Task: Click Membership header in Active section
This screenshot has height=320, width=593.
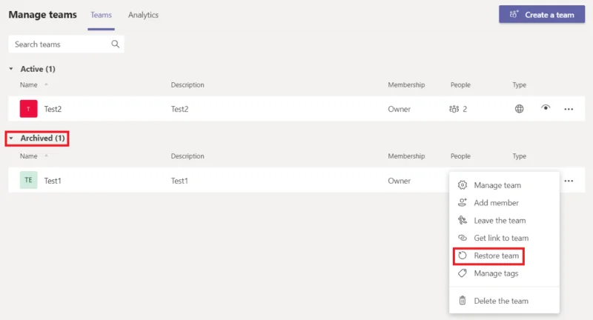Action: tap(406, 84)
